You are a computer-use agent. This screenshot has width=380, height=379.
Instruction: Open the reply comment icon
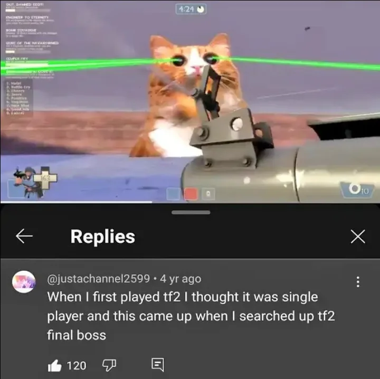(158, 365)
